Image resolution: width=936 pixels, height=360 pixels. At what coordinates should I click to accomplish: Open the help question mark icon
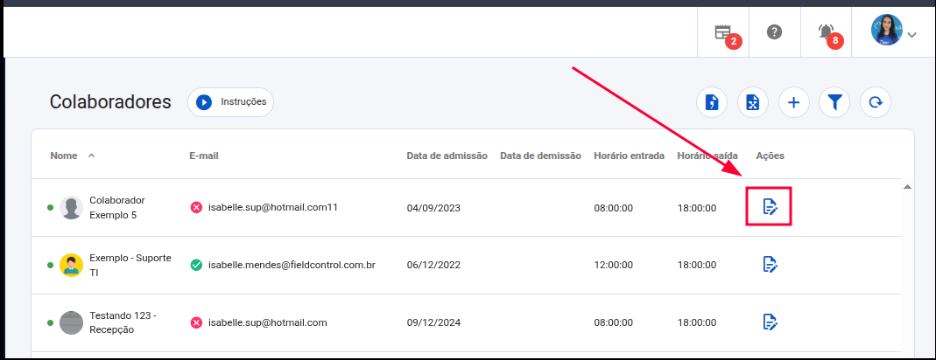tap(774, 32)
